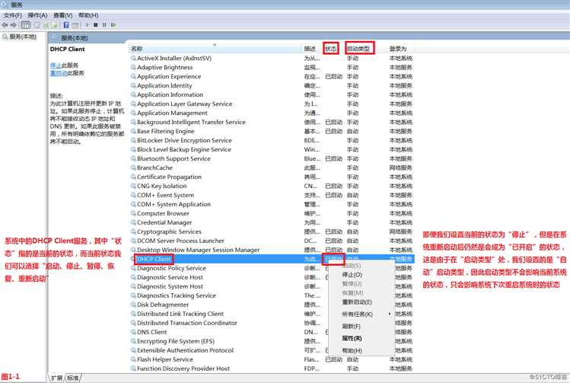Click the gear icon beside BranchCache
The height and width of the screenshot is (383, 570).
tap(133, 168)
